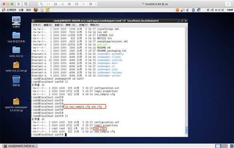Click the terminal scrollbar up arrow

186,28
